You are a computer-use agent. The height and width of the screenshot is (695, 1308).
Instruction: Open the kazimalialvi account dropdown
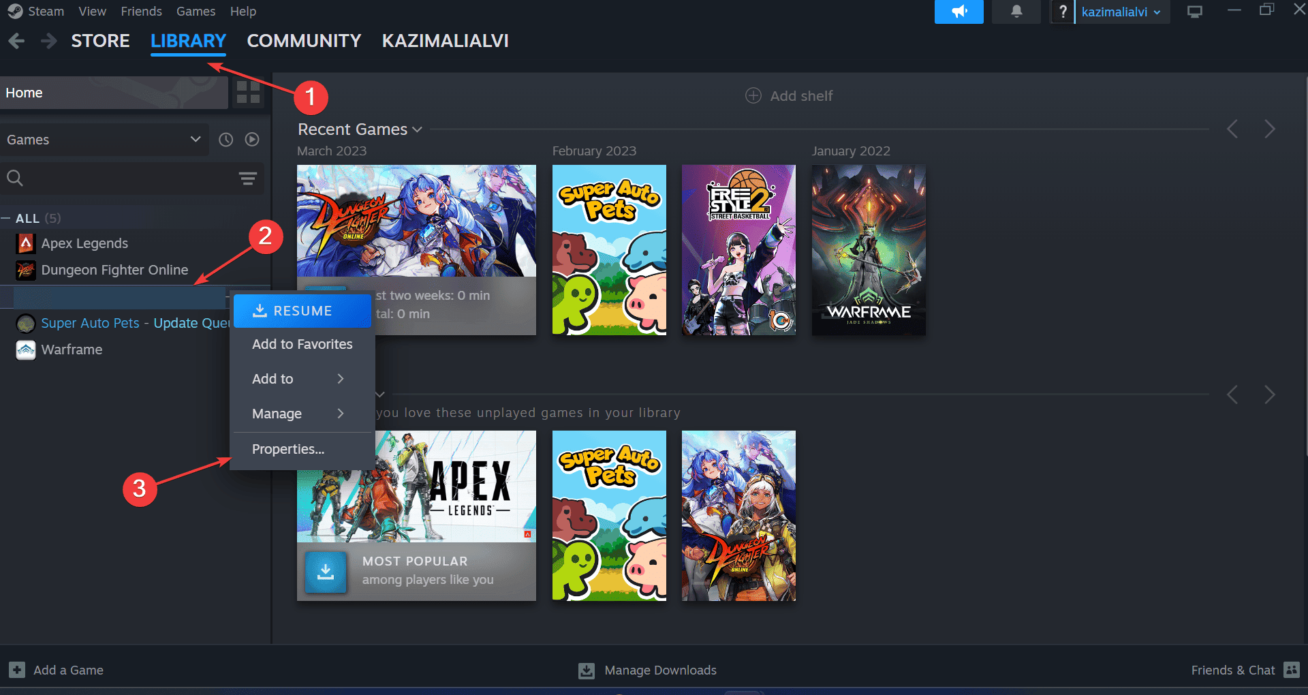1122,12
